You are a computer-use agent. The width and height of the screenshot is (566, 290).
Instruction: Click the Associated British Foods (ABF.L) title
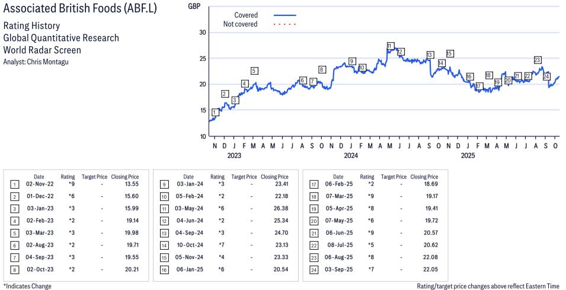click(x=80, y=10)
